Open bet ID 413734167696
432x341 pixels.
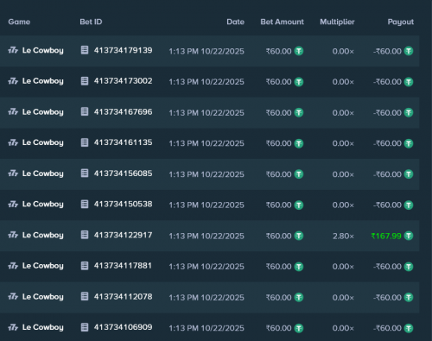coord(123,111)
